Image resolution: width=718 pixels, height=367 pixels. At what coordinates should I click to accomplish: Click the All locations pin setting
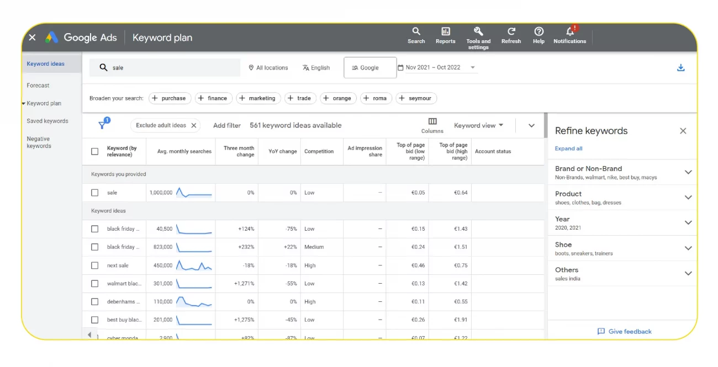(x=268, y=67)
